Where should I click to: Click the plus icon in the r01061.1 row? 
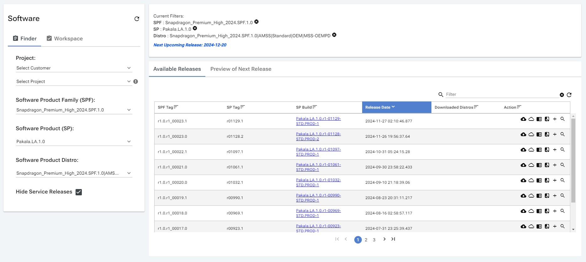pyautogui.click(x=555, y=165)
